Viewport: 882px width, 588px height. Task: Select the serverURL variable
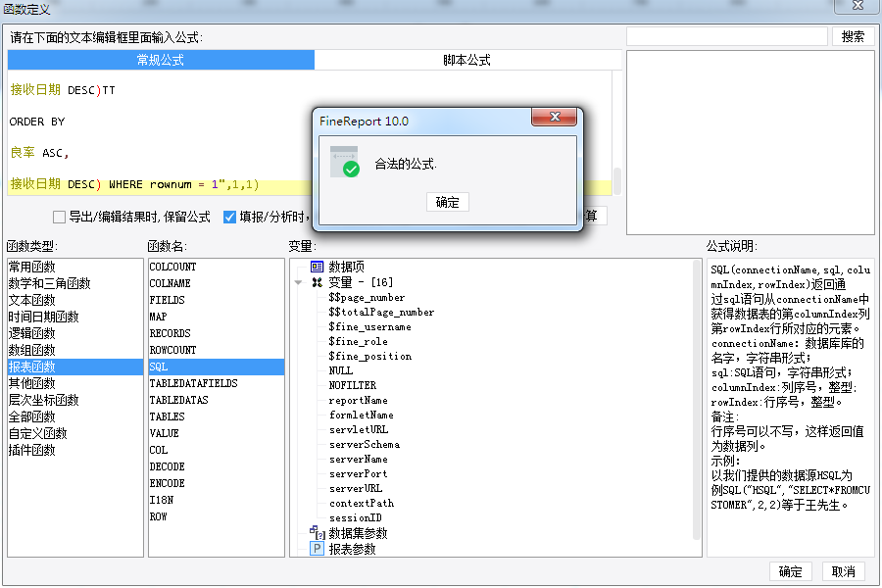pyautogui.click(x=356, y=488)
